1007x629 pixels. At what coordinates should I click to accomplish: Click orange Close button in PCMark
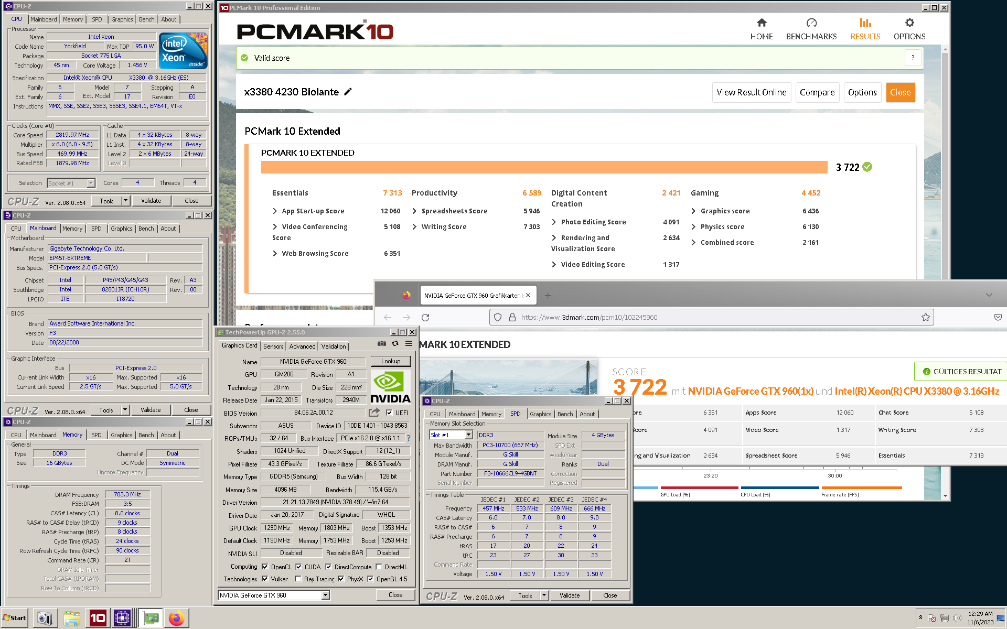[x=901, y=92]
